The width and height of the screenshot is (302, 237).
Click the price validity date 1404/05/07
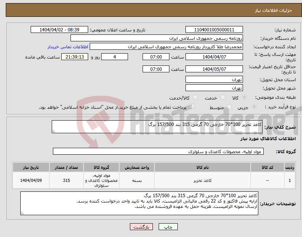(x=214, y=69)
